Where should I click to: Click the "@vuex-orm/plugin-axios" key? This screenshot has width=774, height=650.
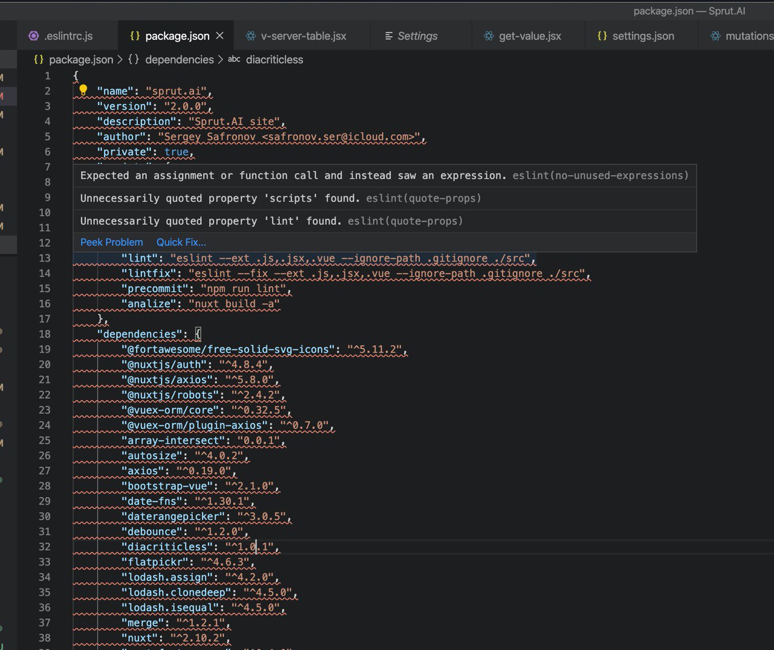pos(195,425)
